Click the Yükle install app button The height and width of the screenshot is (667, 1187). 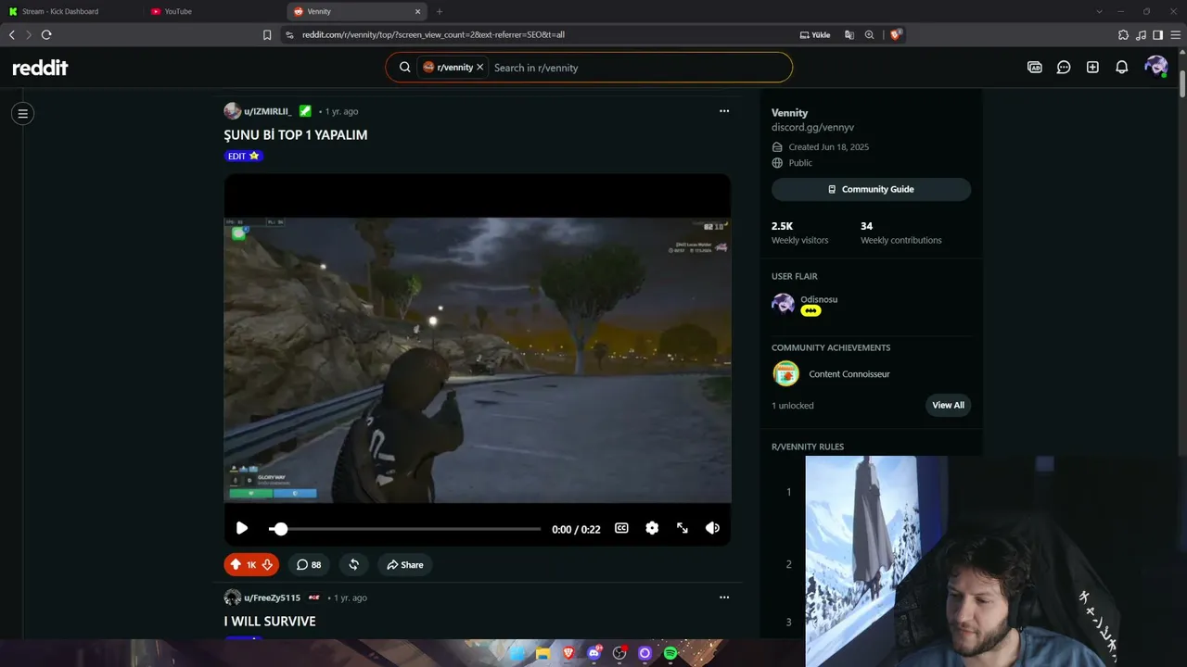click(815, 34)
